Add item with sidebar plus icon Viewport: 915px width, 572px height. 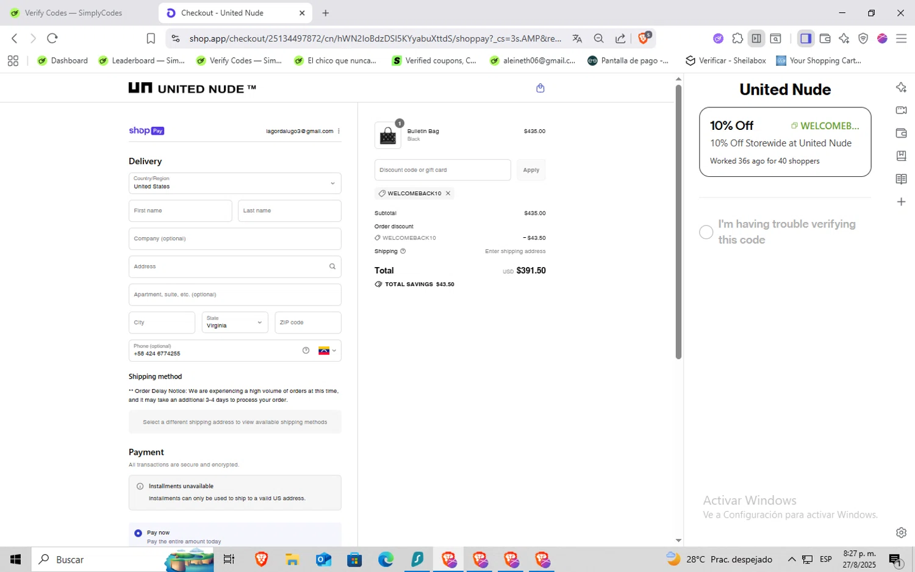pos(901,202)
